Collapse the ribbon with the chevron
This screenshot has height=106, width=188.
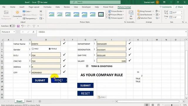tap(186, 22)
